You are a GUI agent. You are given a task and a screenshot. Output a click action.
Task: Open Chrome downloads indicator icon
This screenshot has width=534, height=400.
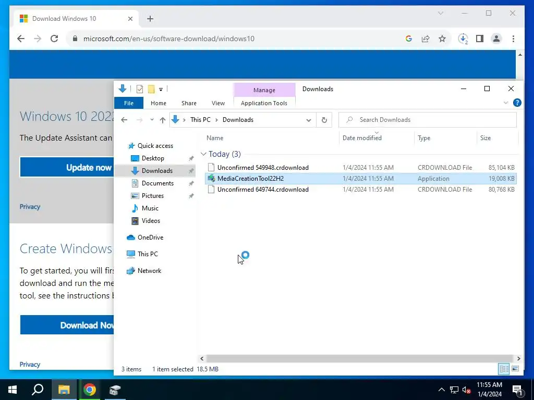point(463,39)
